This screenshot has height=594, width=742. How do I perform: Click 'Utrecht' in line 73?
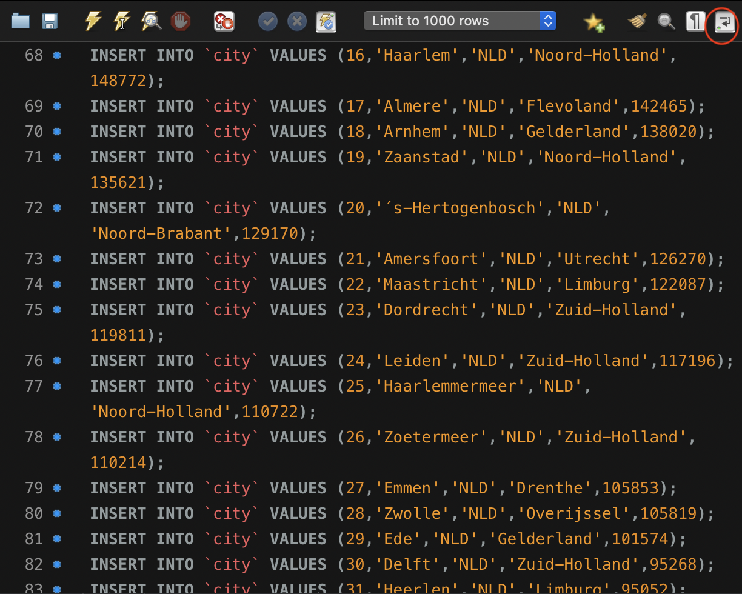[x=597, y=259]
